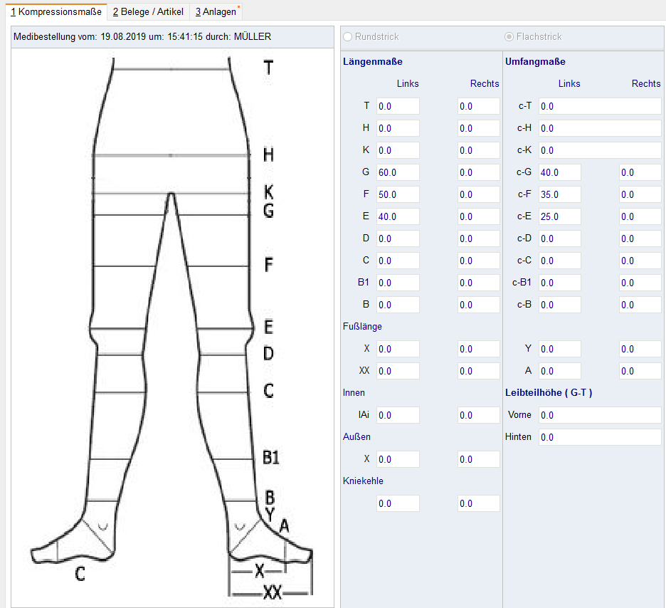
Task: Open the Belege / Artikel tab
Action: [147, 11]
